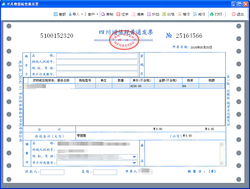Click the buyer 开户行及账号 field

point(97,74)
